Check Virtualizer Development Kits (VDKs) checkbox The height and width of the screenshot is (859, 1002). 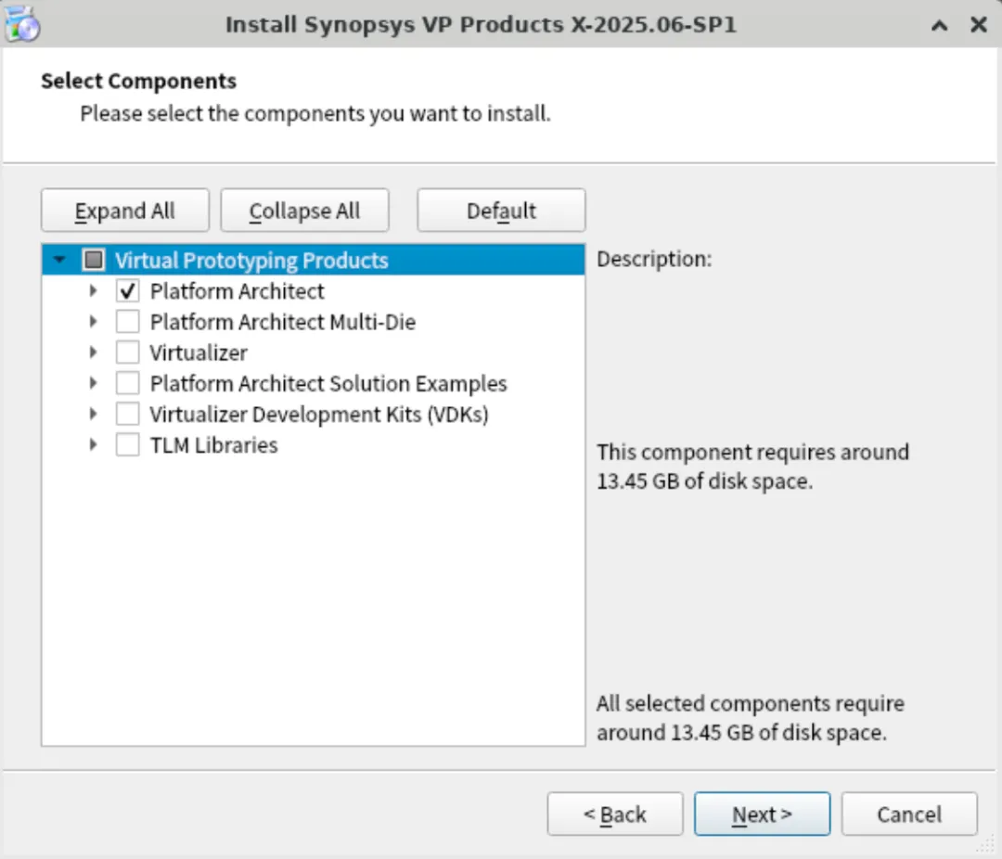tap(128, 414)
